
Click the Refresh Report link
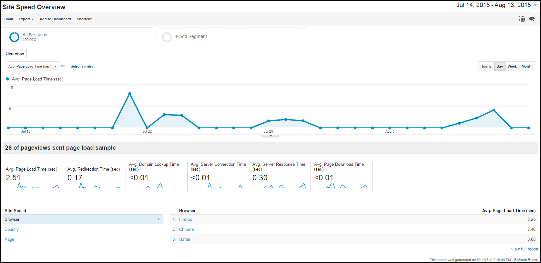[x=526, y=260]
